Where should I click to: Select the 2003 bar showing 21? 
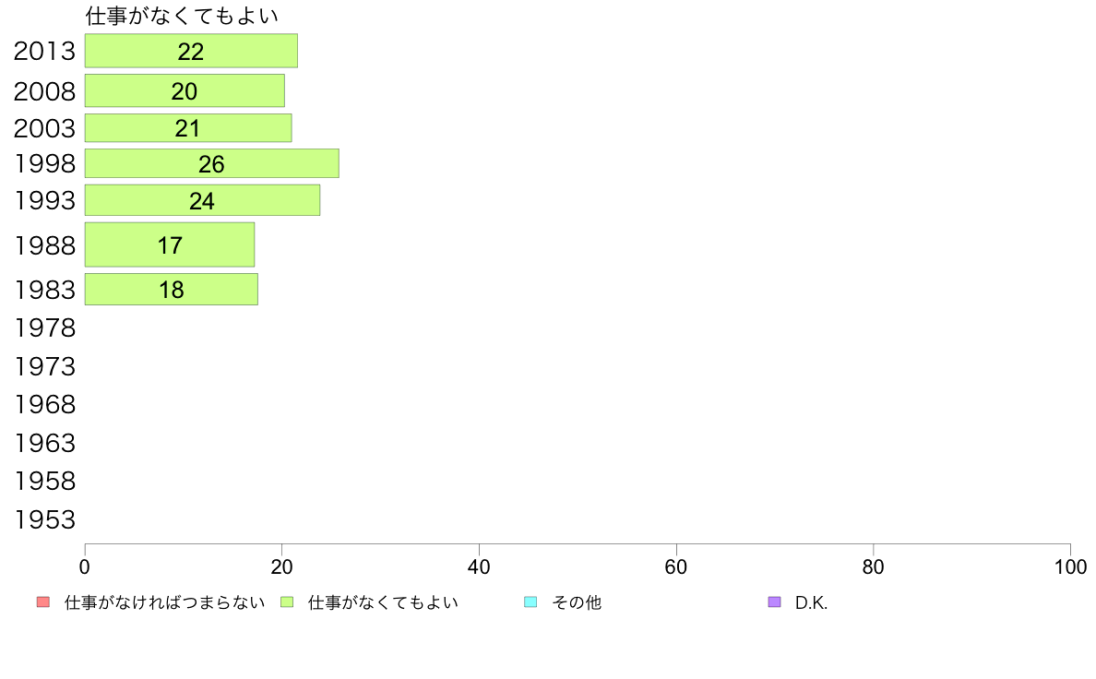pos(188,128)
